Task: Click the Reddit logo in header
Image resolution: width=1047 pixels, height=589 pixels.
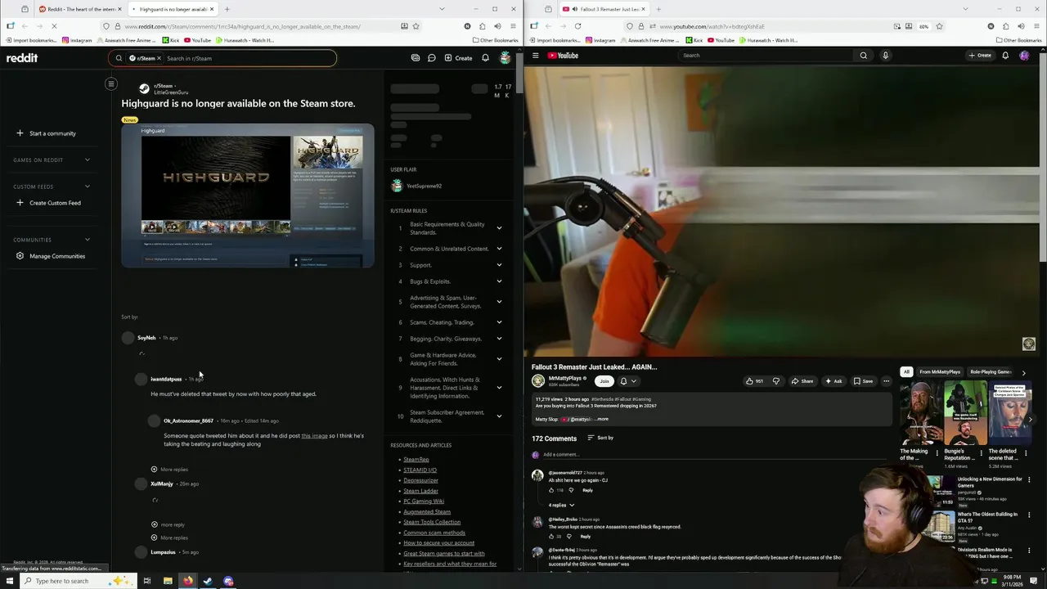Action: [x=22, y=58]
